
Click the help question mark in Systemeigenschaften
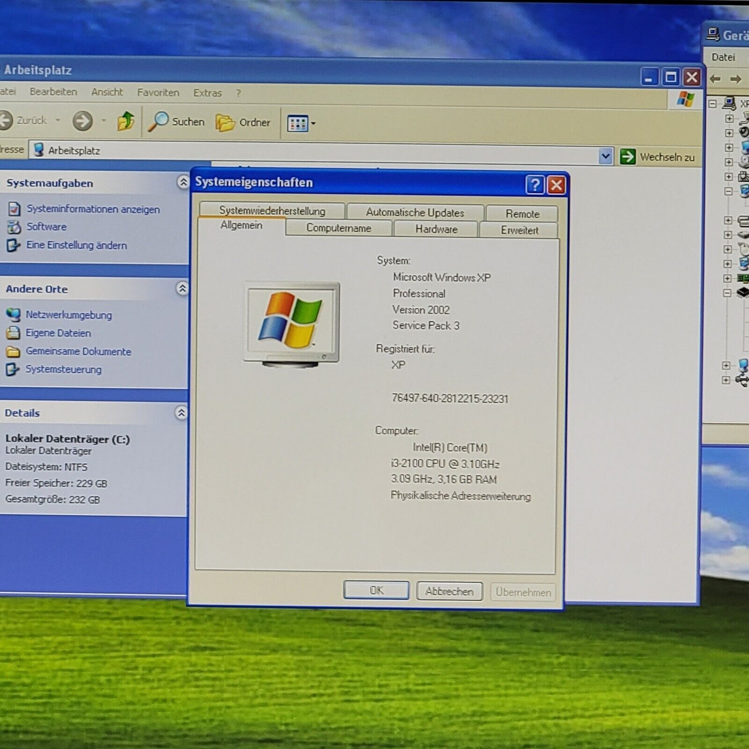[x=535, y=185]
